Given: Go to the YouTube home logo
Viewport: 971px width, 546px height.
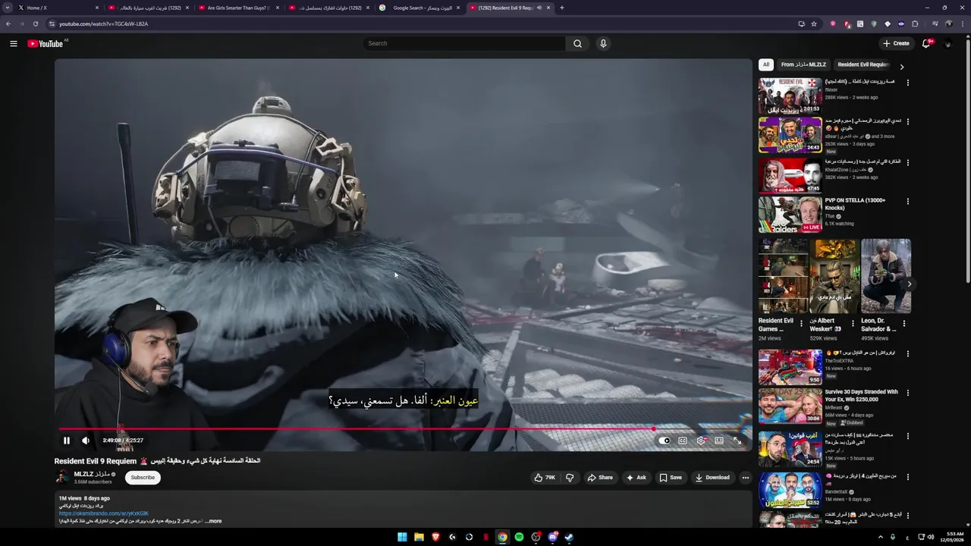Looking at the screenshot, I should click(x=46, y=43).
